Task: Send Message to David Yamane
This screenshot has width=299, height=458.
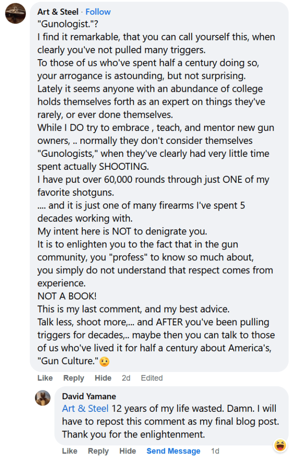Action: (173, 451)
